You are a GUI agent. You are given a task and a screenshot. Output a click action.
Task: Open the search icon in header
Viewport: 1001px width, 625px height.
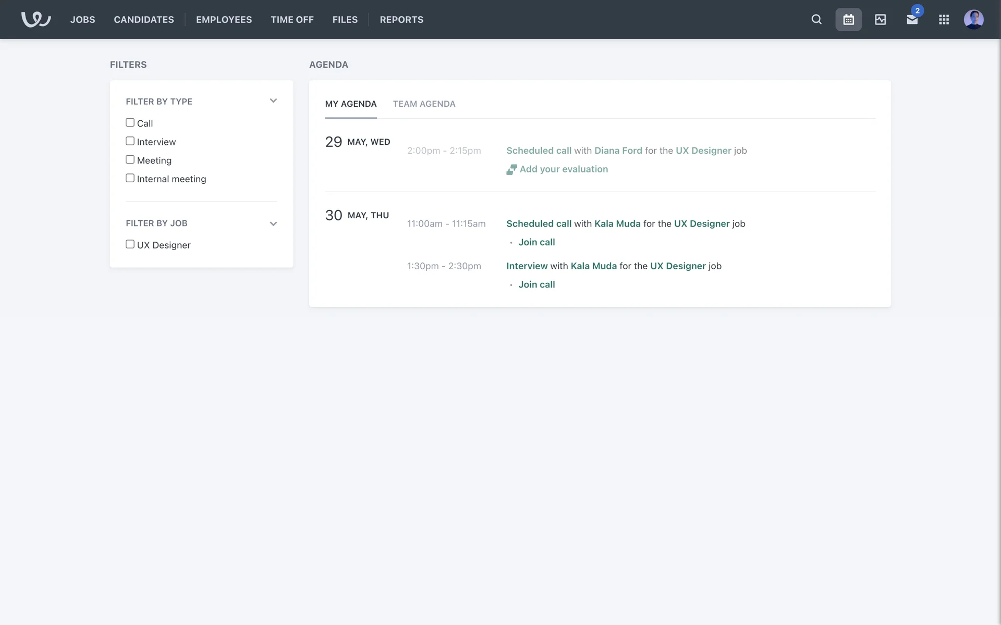point(816,19)
